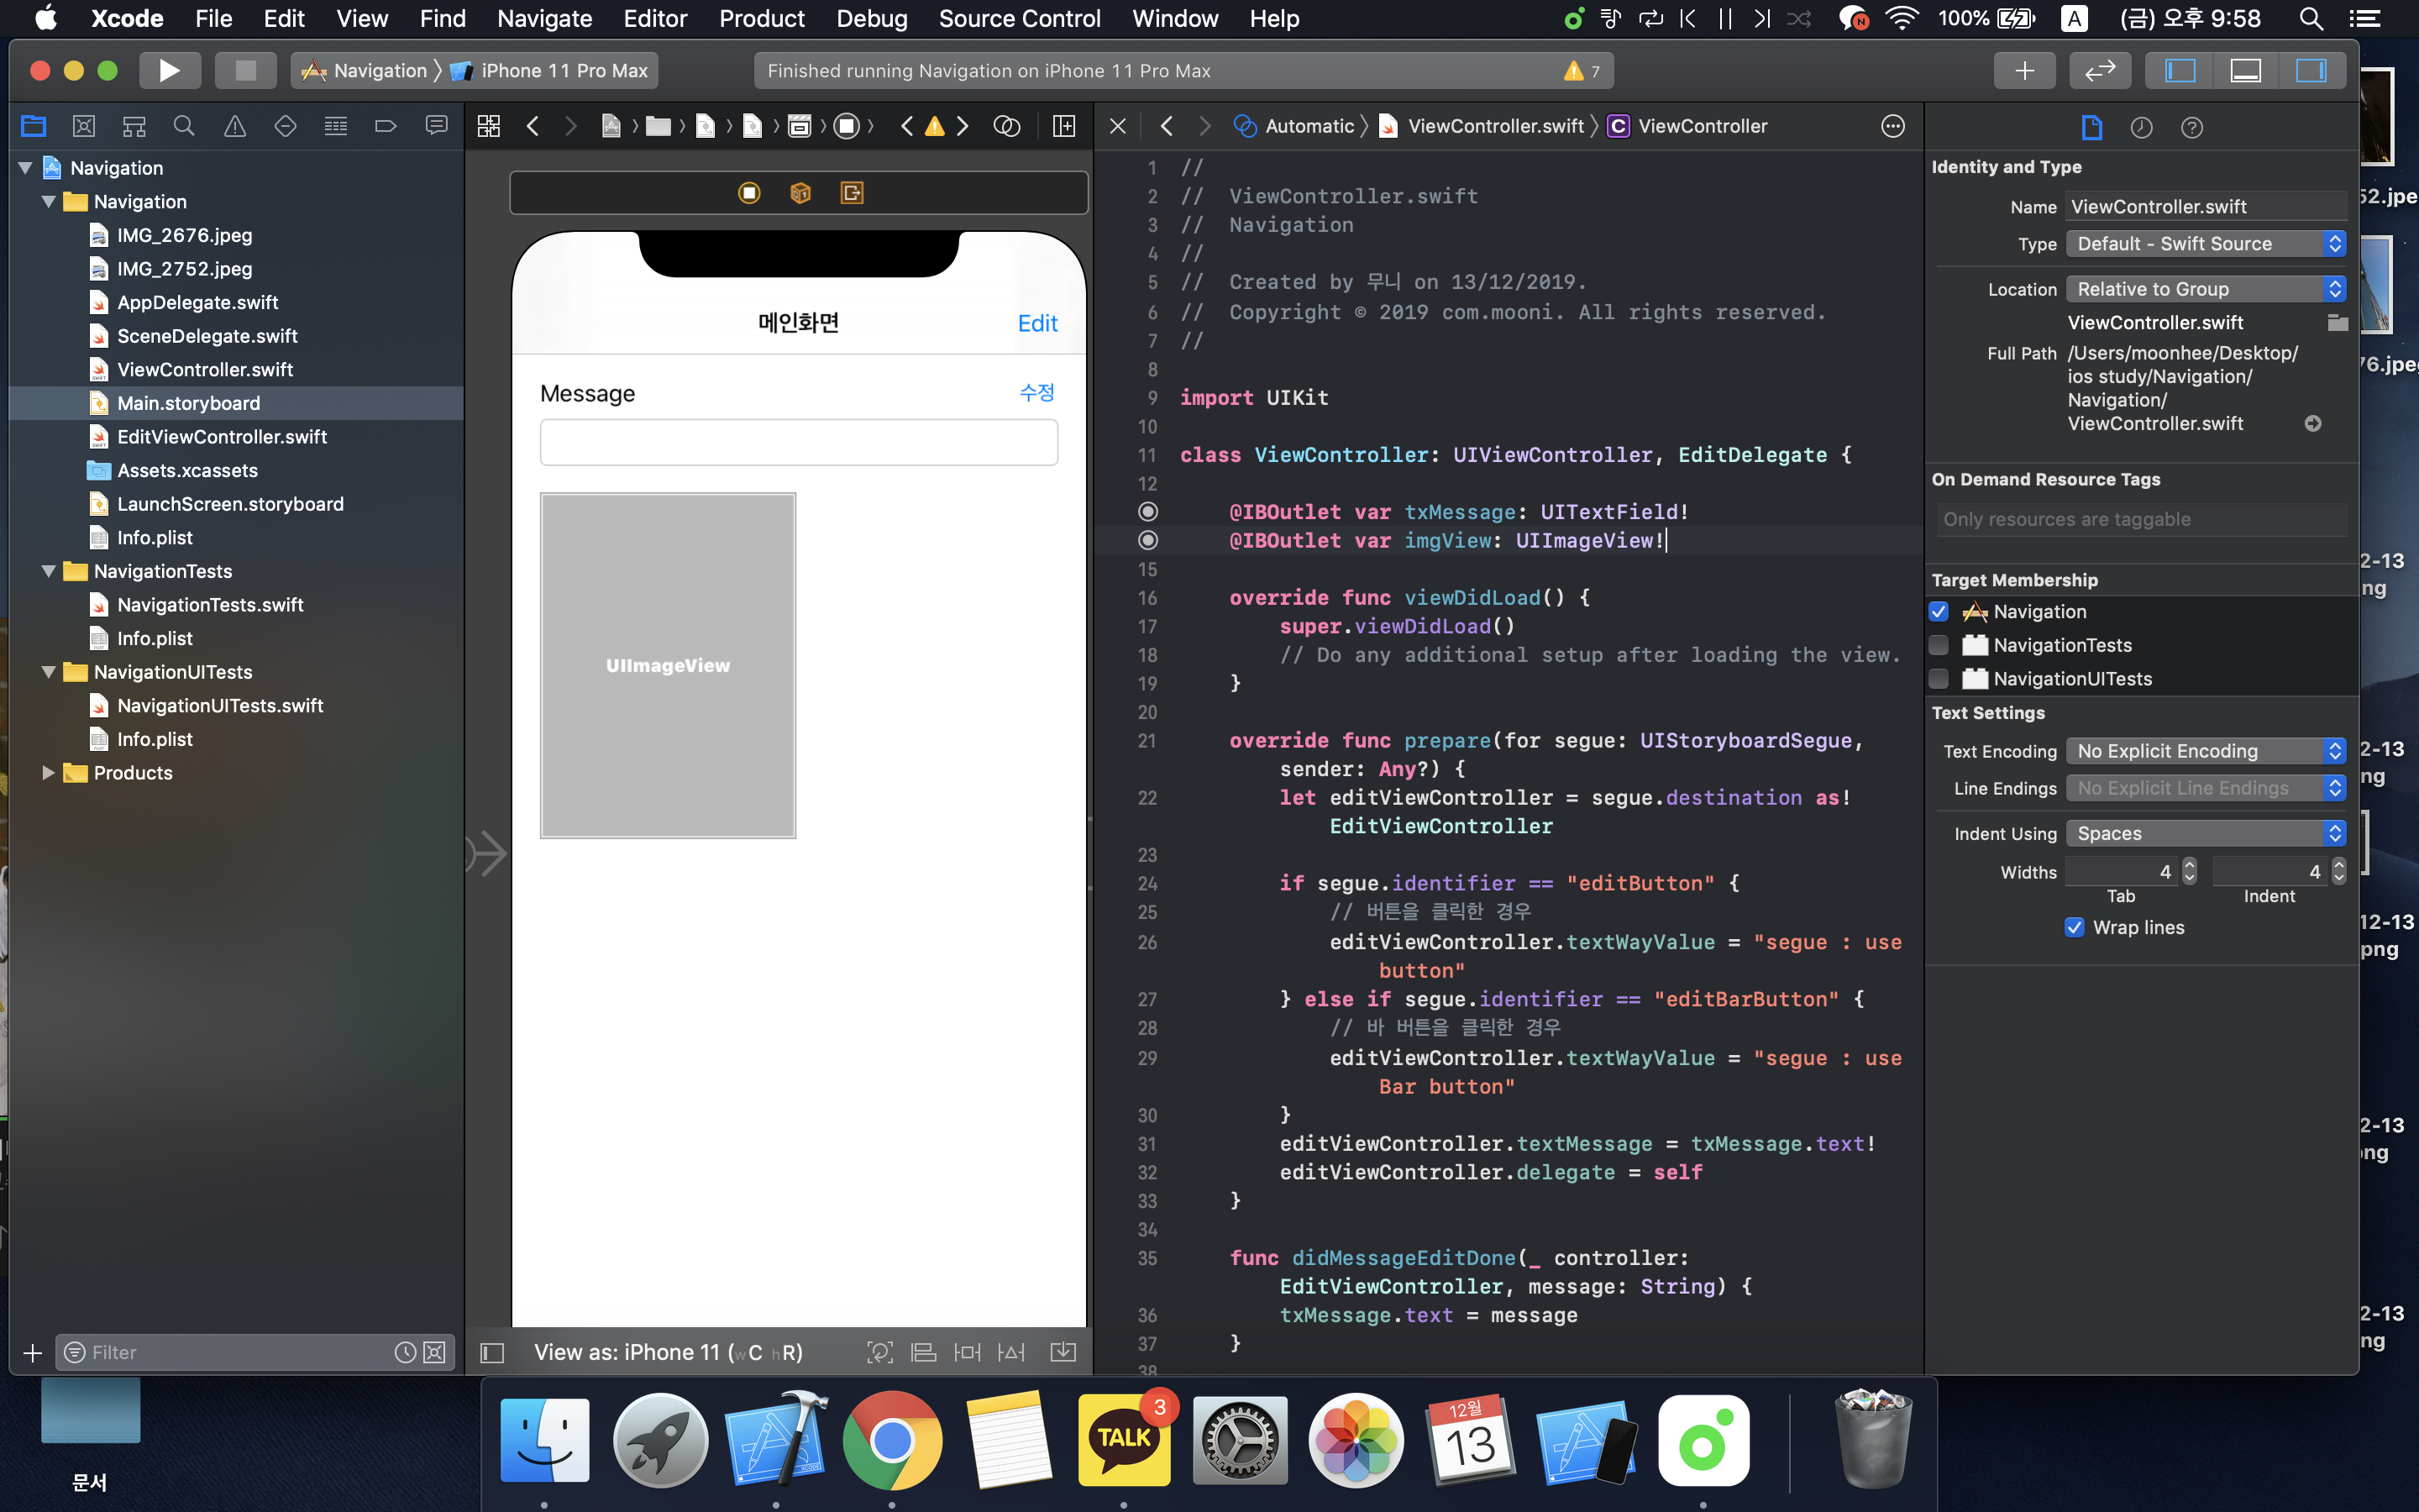The image size is (2419, 1512).
Task: Open the Source Control menu
Action: (x=1019, y=18)
